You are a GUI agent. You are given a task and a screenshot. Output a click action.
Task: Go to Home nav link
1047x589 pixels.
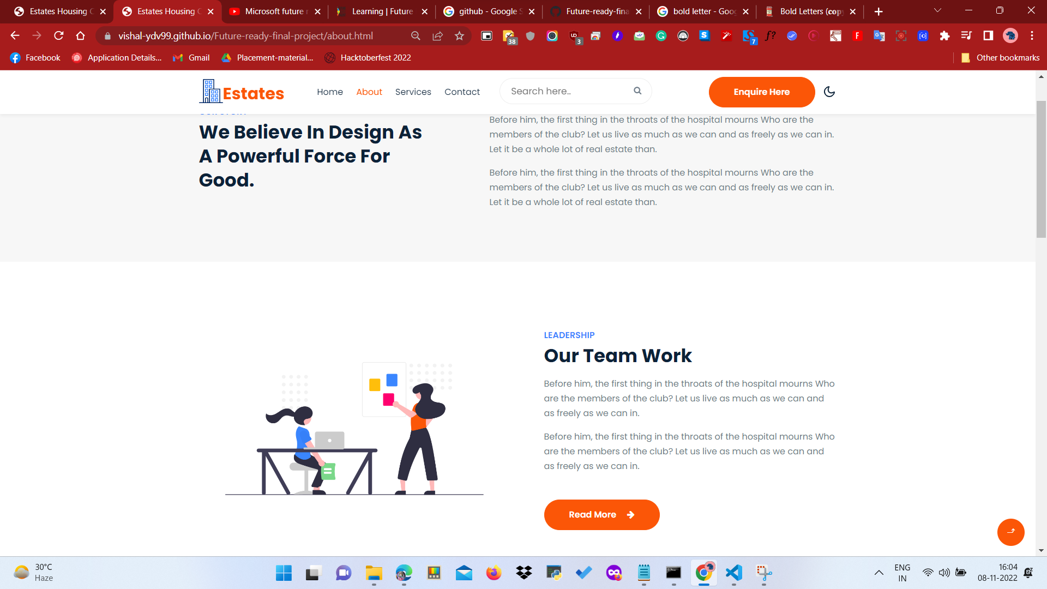330,92
